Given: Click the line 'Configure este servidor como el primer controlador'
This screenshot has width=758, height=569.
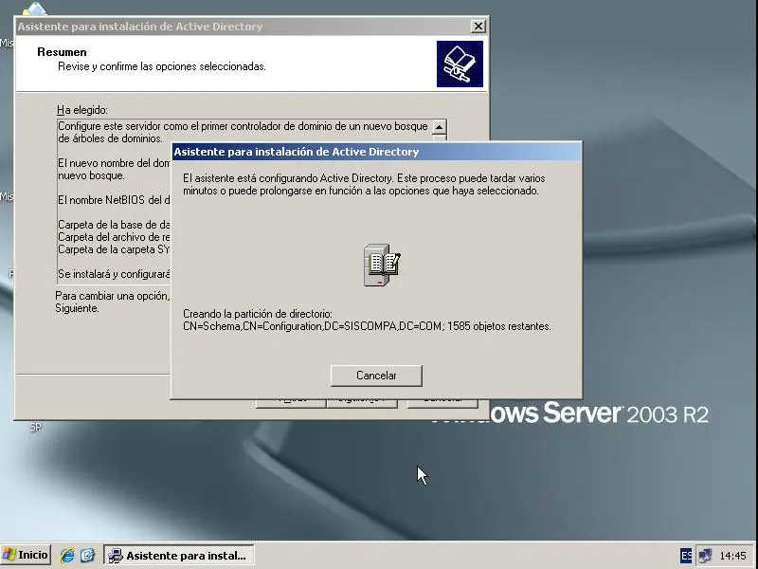Looking at the screenshot, I should click(243, 126).
